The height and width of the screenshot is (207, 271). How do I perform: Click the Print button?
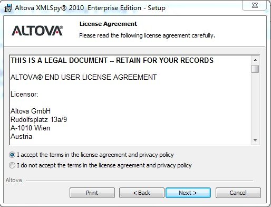click(92, 193)
